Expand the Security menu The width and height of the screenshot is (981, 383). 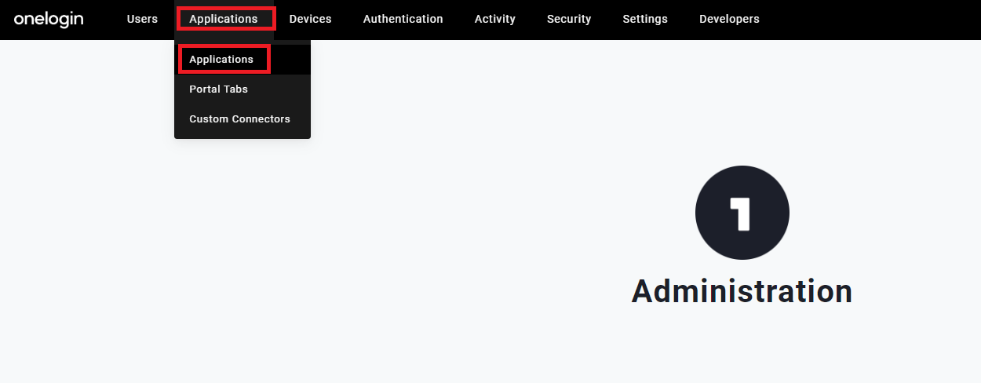[569, 19]
